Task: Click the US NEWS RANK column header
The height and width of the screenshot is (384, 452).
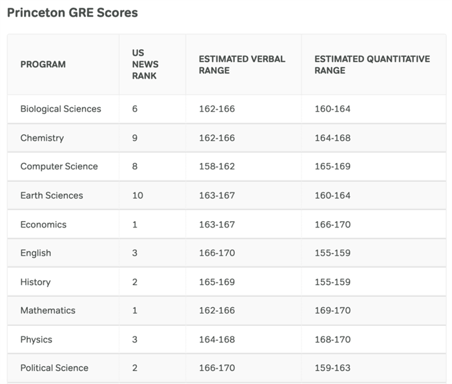Action: pos(144,64)
